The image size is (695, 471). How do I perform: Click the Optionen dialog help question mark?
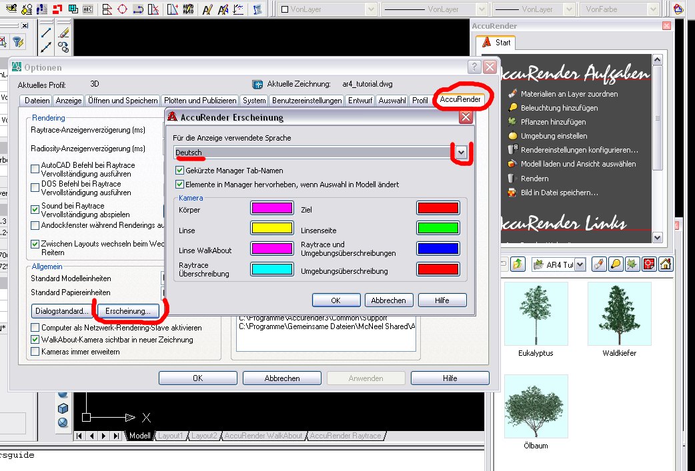474,67
